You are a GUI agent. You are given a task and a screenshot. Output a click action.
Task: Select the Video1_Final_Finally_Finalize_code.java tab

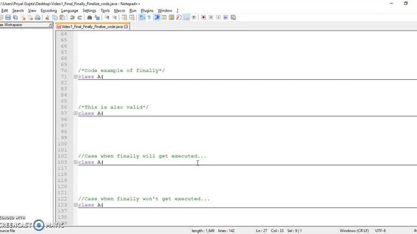coord(92,27)
